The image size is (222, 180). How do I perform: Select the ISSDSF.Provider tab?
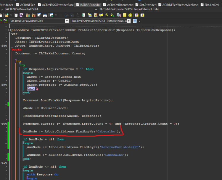[x=88, y=5]
